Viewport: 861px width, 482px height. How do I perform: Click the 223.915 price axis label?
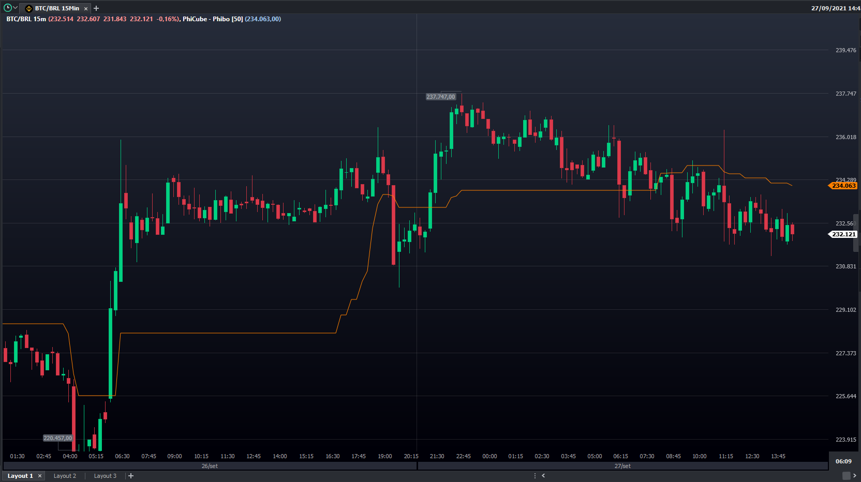point(845,440)
